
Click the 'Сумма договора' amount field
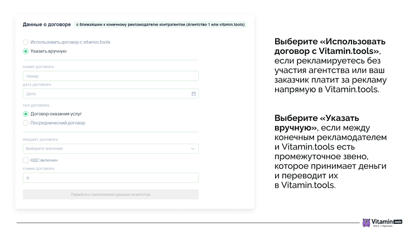point(110,178)
